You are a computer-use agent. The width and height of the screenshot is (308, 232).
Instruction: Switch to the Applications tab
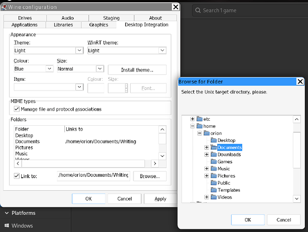click(x=25, y=25)
